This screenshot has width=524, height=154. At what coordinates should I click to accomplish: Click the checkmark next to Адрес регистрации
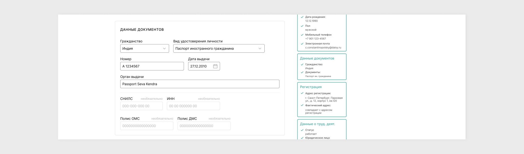302,93
